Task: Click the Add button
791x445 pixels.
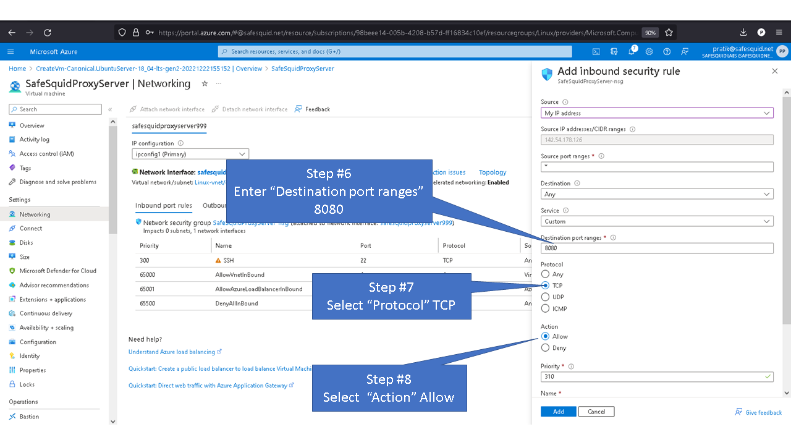Action: (559, 412)
